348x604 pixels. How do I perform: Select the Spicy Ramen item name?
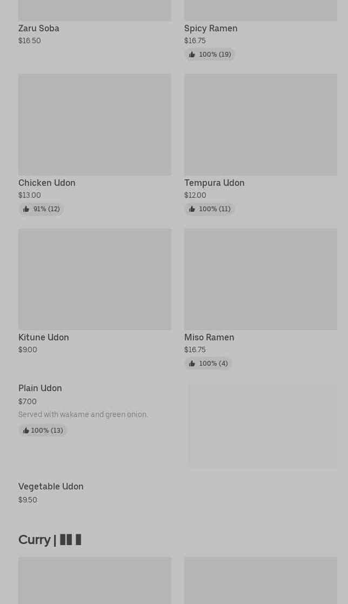click(x=211, y=28)
